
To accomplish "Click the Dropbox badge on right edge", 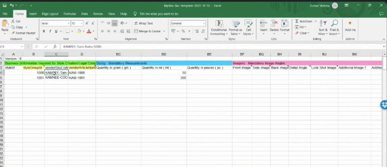I will coord(384,104).
